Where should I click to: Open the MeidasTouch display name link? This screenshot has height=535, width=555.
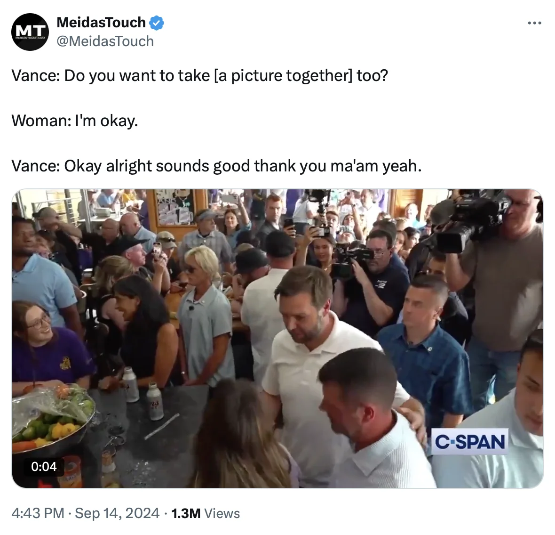click(x=101, y=23)
